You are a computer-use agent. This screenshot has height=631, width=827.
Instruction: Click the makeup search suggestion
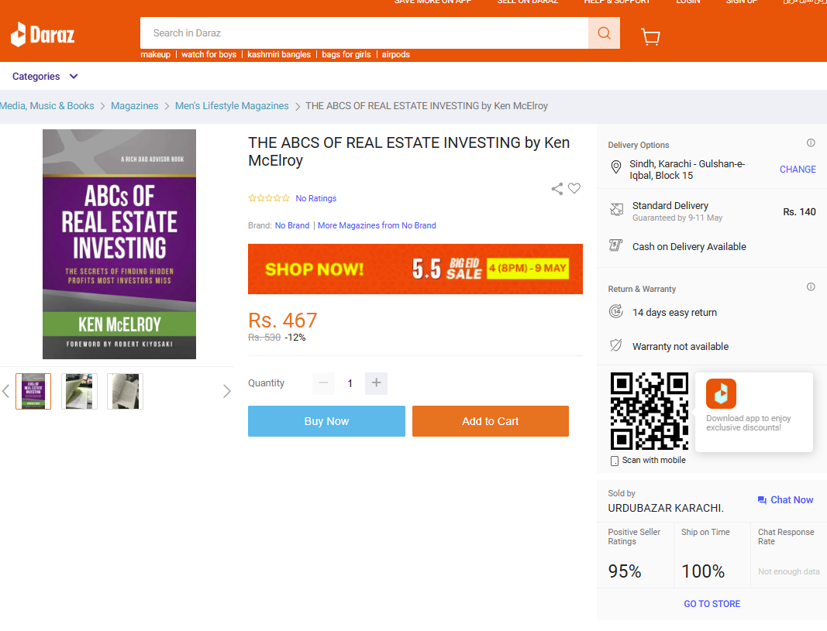(156, 54)
